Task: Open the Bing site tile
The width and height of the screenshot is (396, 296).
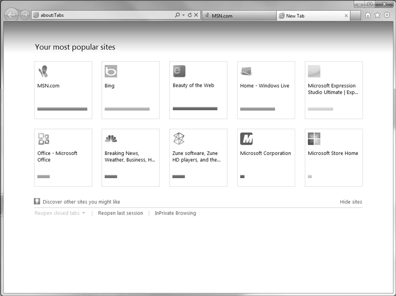Action: [131, 90]
